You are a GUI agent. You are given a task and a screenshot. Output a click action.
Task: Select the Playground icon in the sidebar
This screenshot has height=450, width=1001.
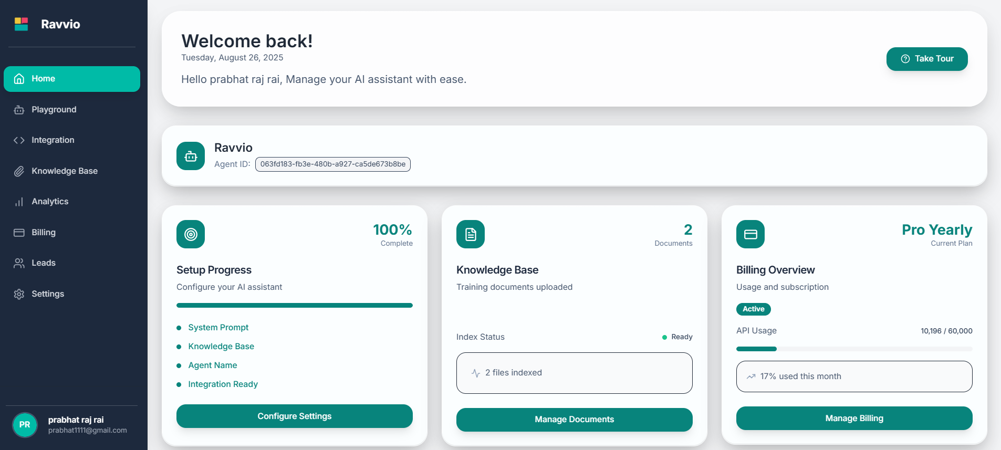pos(19,110)
